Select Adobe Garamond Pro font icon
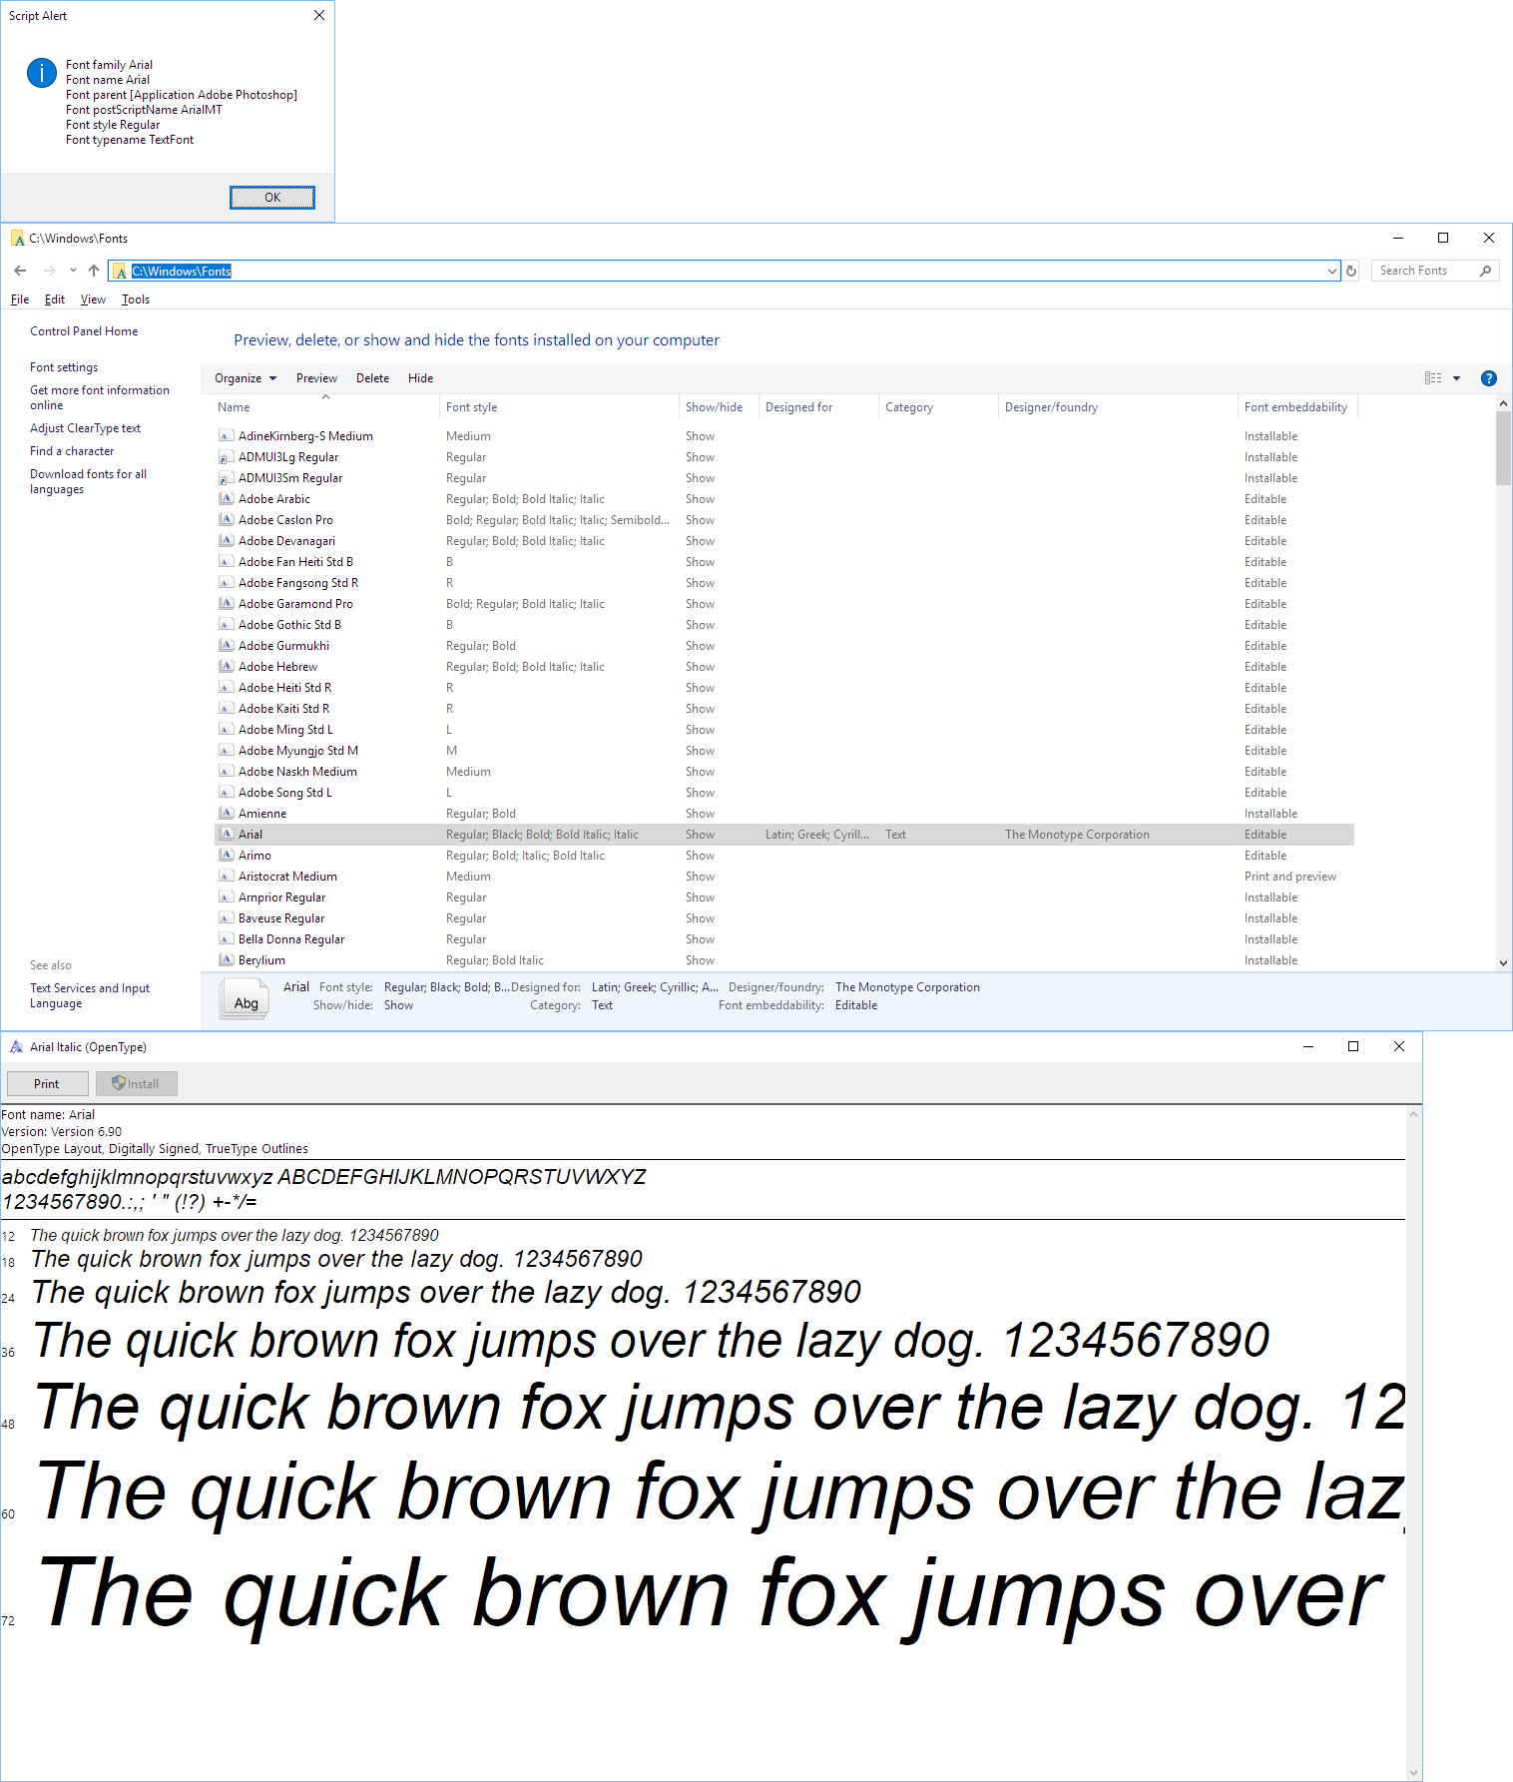 [x=227, y=603]
